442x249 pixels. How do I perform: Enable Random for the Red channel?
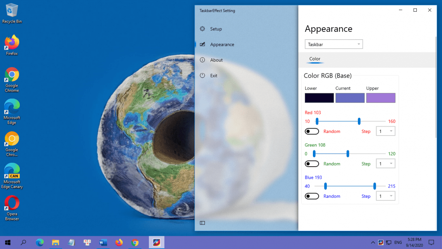pyautogui.click(x=312, y=131)
